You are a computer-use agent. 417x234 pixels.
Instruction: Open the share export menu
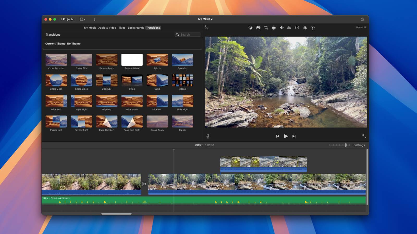click(362, 19)
